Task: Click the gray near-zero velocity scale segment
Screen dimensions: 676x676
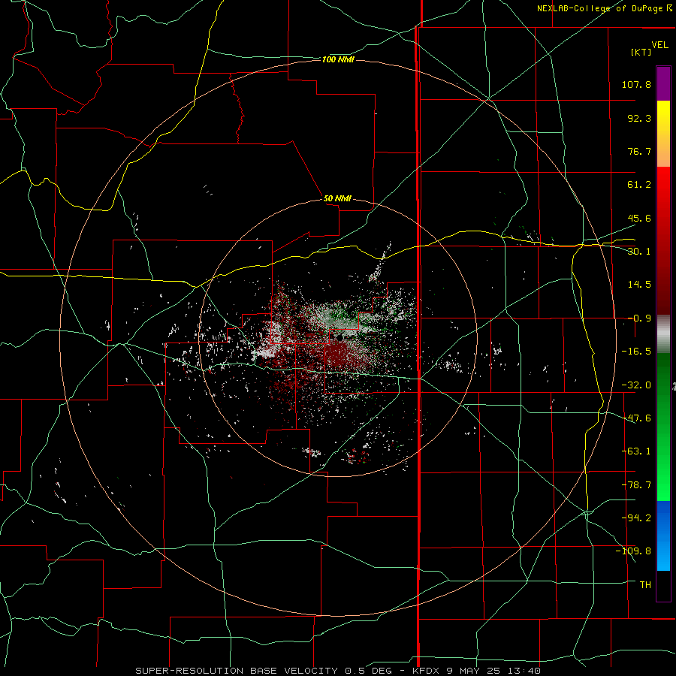Action: tap(663, 333)
